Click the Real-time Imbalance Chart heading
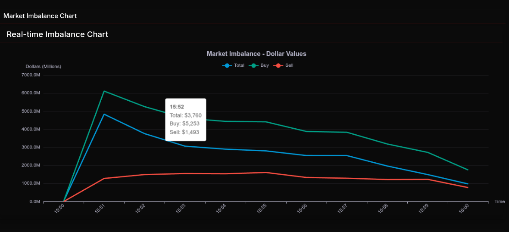The width and height of the screenshot is (509, 232). [x=57, y=34]
